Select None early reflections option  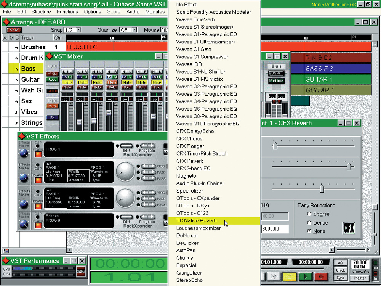click(x=309, y=231)
